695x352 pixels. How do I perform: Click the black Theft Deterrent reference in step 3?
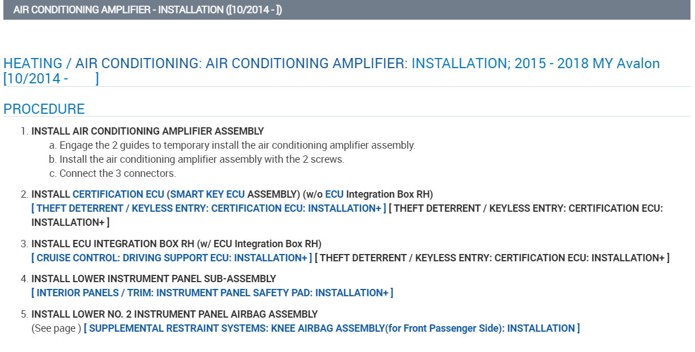pos(492,258)
